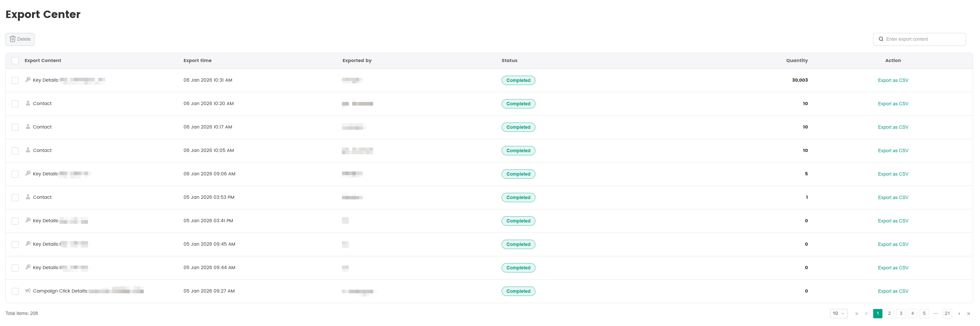Export the 03:53 PM Contact as CSV
Viewport: 980px width, 326px height.
pyautogui.click(x=893, y=197)
